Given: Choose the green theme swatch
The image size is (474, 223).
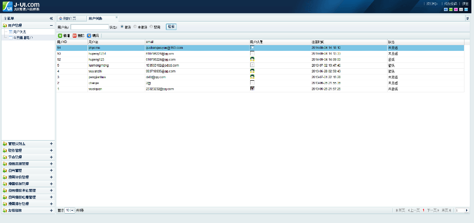Looking at the screenshot, I should point(451,9).
